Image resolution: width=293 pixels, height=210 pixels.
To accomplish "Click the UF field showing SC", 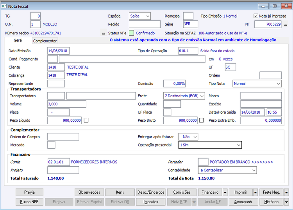I will point(230,67).
